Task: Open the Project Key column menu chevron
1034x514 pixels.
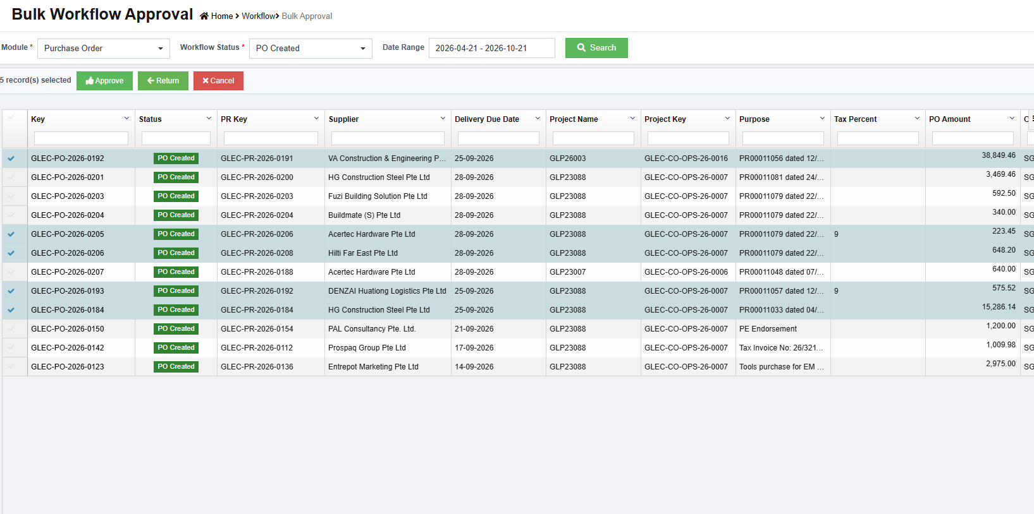Action: [x=727, y=118]
